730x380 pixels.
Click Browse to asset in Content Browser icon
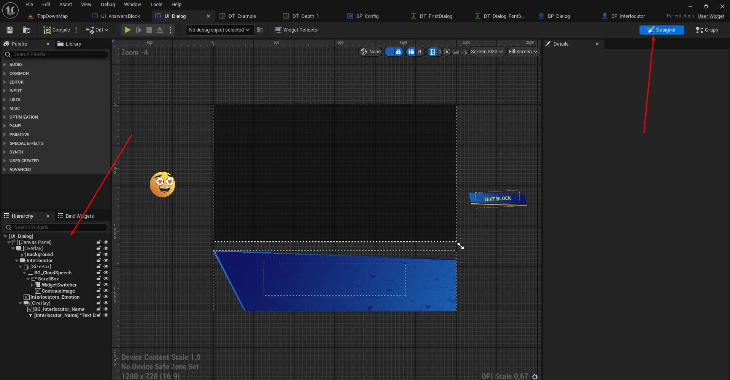[27, 30]
